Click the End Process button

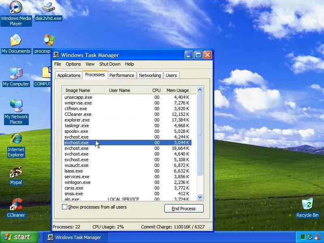pos(184,209)
